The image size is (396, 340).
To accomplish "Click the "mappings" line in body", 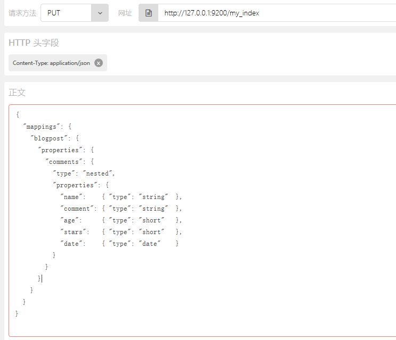I will 47,127.
